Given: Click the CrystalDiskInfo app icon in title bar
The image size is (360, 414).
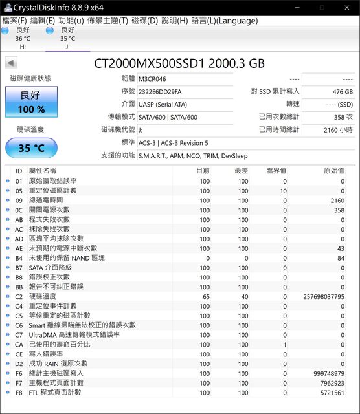Looking at the screenshot, I should pos(7,8).
